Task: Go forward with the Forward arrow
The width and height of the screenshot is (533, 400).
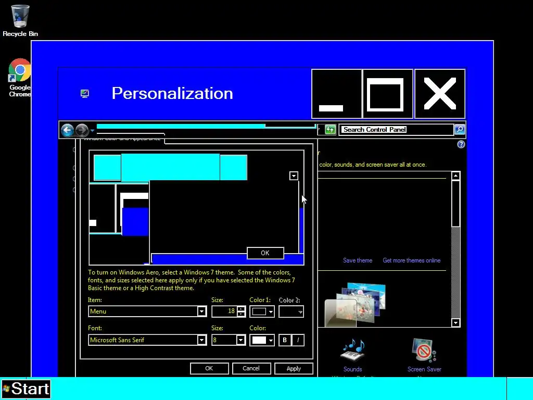Action: coord(82,130)
